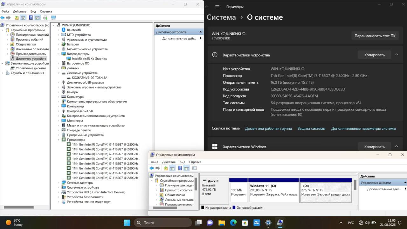Click the Производительность icon in the top window tree
Screen dimensions: 407x229
12,54
